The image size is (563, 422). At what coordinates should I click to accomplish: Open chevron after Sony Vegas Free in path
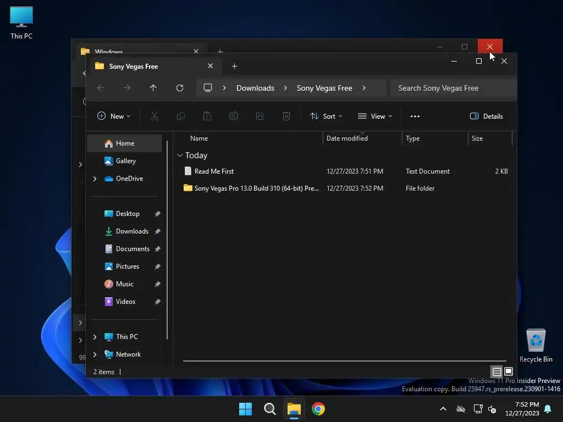(x=364, y=88)
